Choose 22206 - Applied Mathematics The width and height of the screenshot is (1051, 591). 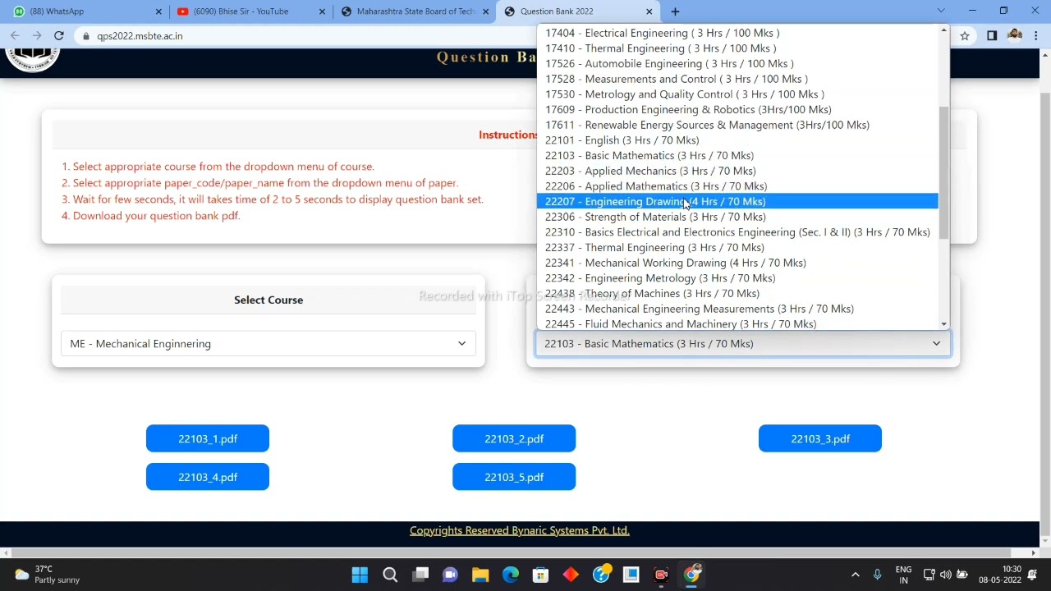[737, 186]
